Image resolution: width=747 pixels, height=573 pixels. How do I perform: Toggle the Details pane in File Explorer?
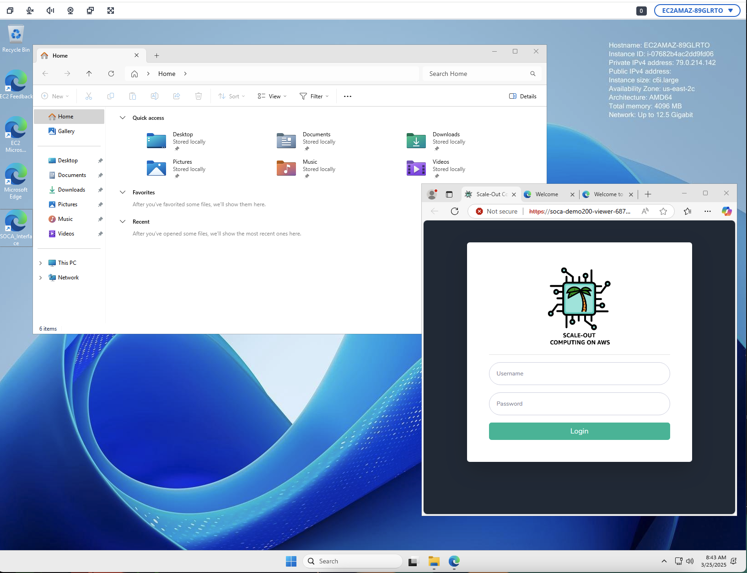pyautogui.click(x=523, y=96)
